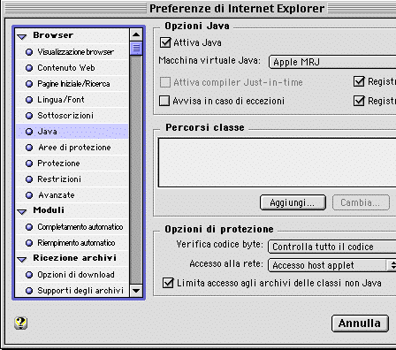This screenshot has width=396, height=350.
Task: Select the Java preferences item
Action: (x=72, y=132)
